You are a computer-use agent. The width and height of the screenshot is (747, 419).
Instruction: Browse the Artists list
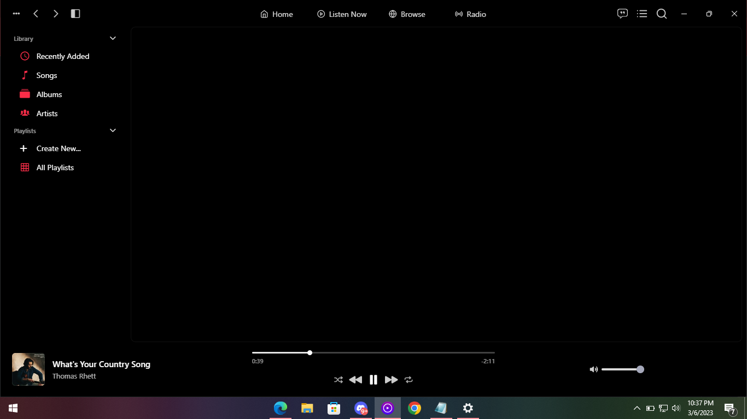click(47, 113)
